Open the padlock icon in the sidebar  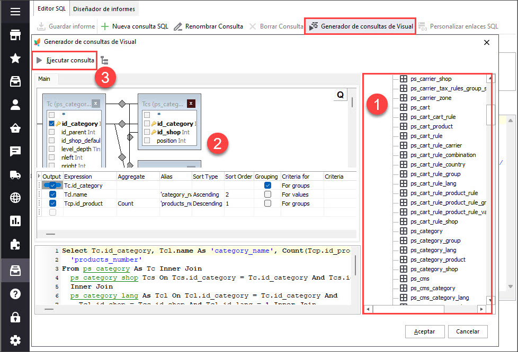15,317
